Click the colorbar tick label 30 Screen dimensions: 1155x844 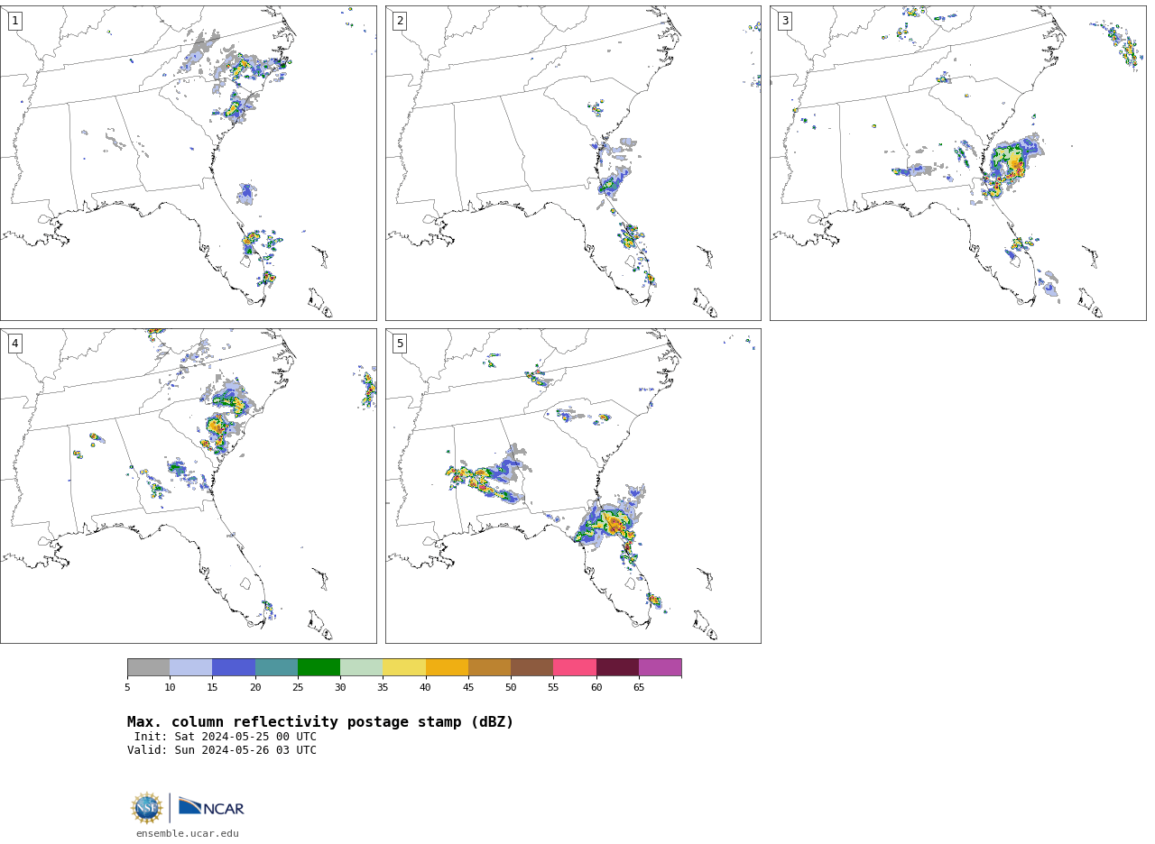[340, 687]
